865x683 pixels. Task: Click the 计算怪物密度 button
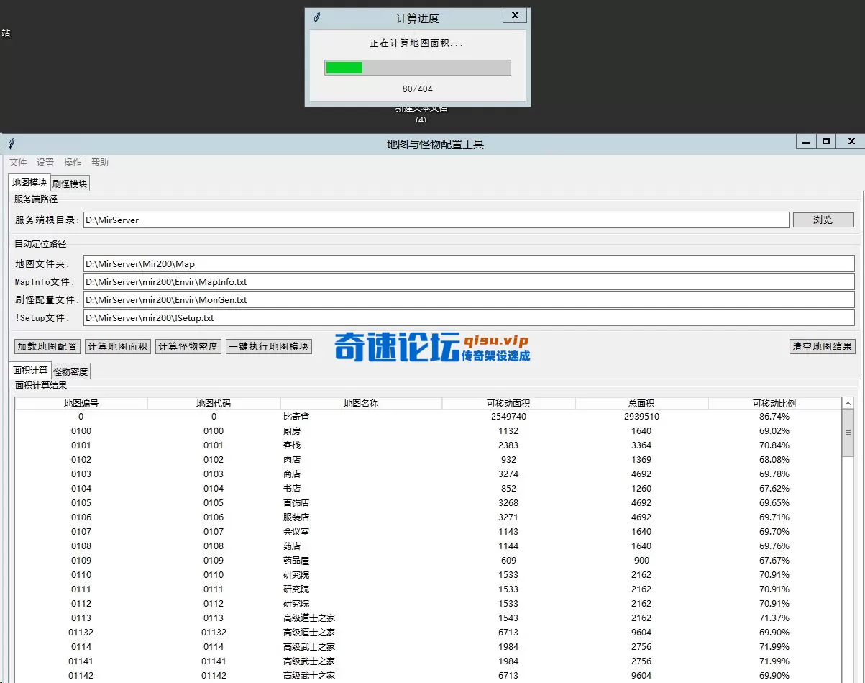coord(188,346)
